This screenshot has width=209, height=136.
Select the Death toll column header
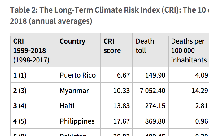pyautogui.click(x=145, y=46)
